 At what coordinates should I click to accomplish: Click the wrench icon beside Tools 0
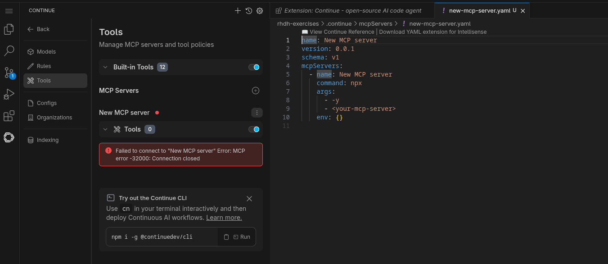tap(117, 129)
